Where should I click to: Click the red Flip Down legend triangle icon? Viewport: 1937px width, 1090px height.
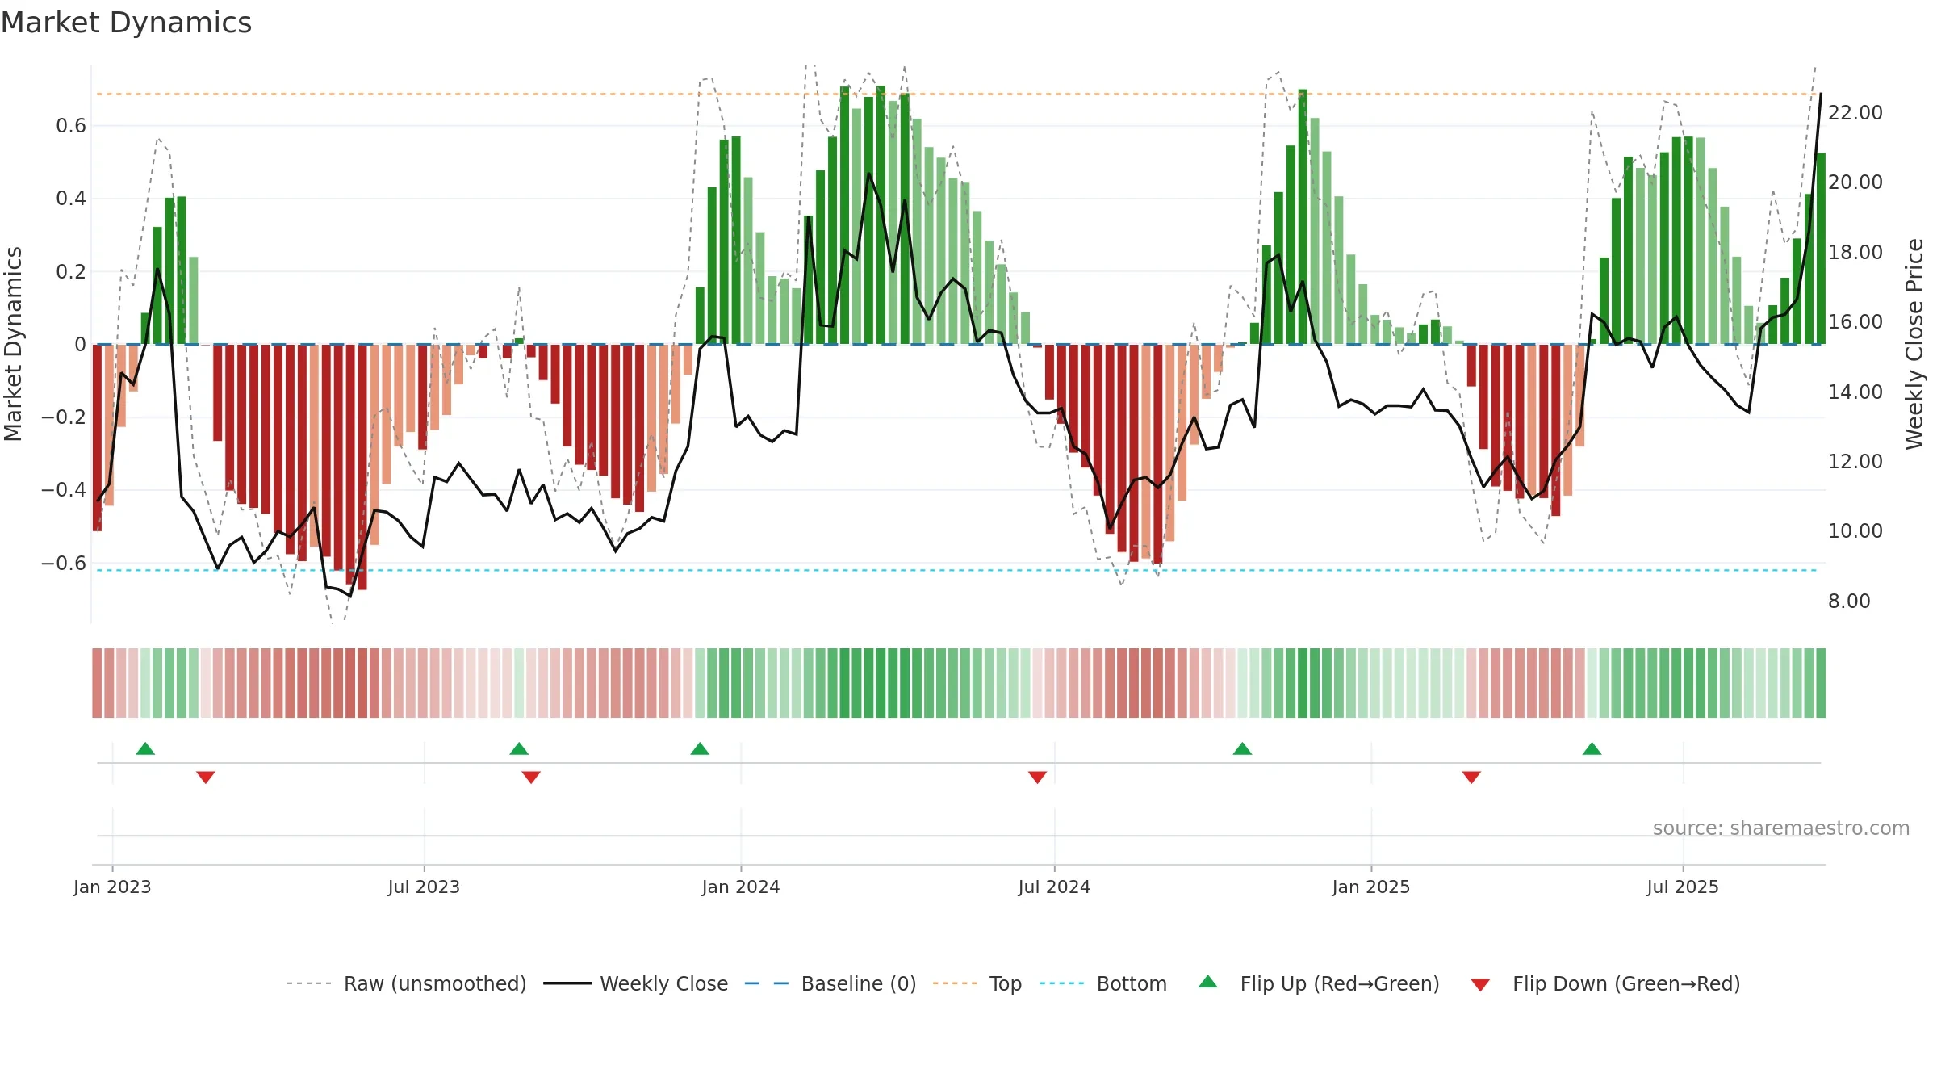1479,985
